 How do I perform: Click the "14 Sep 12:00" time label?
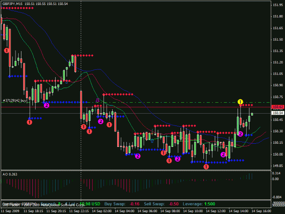click(x=216, y=211)
